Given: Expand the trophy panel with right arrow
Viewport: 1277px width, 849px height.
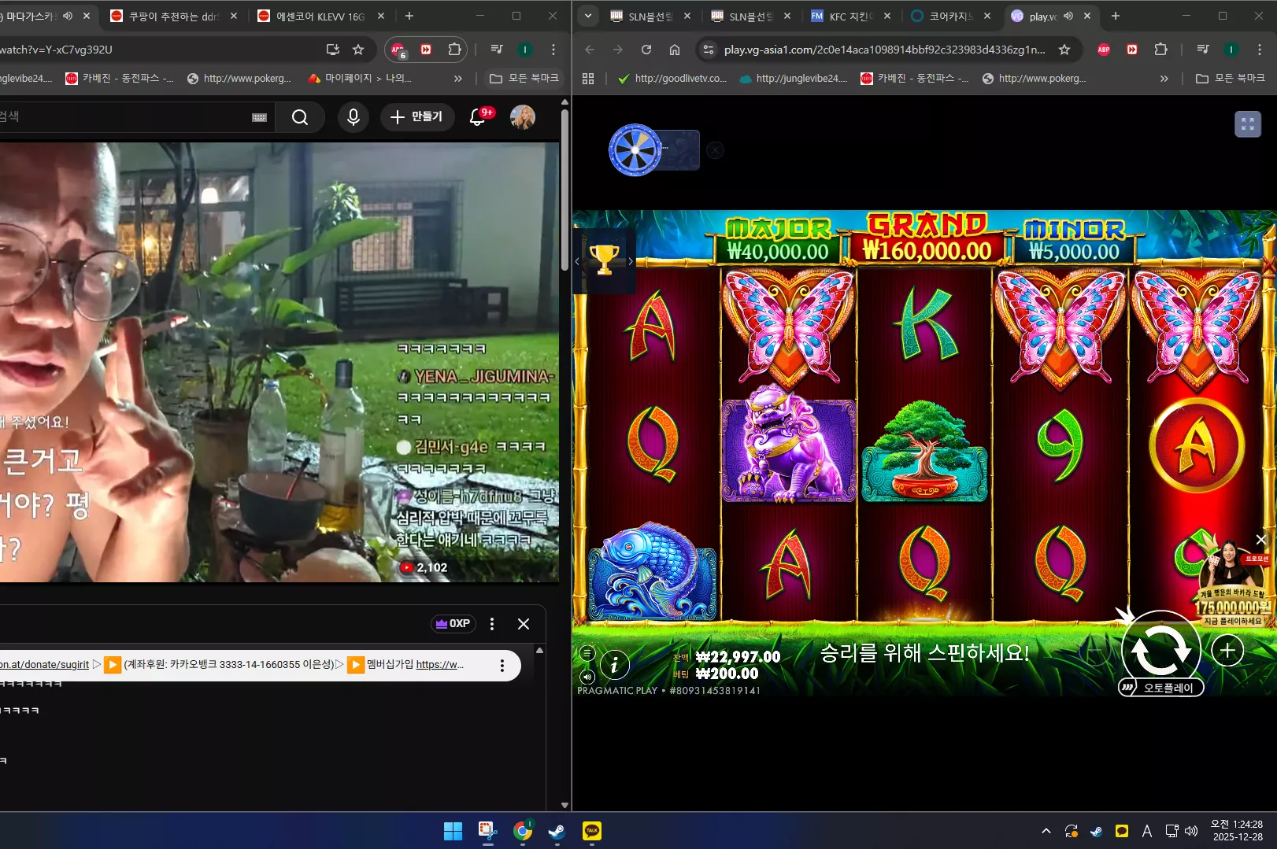Looking at the screenshot, I should coord(631,261).
